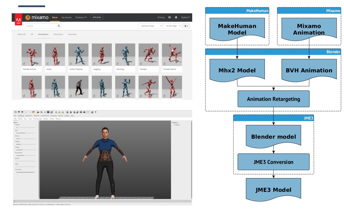
Task: Adjust the Weight slider
Action: (x=25, y=144)
